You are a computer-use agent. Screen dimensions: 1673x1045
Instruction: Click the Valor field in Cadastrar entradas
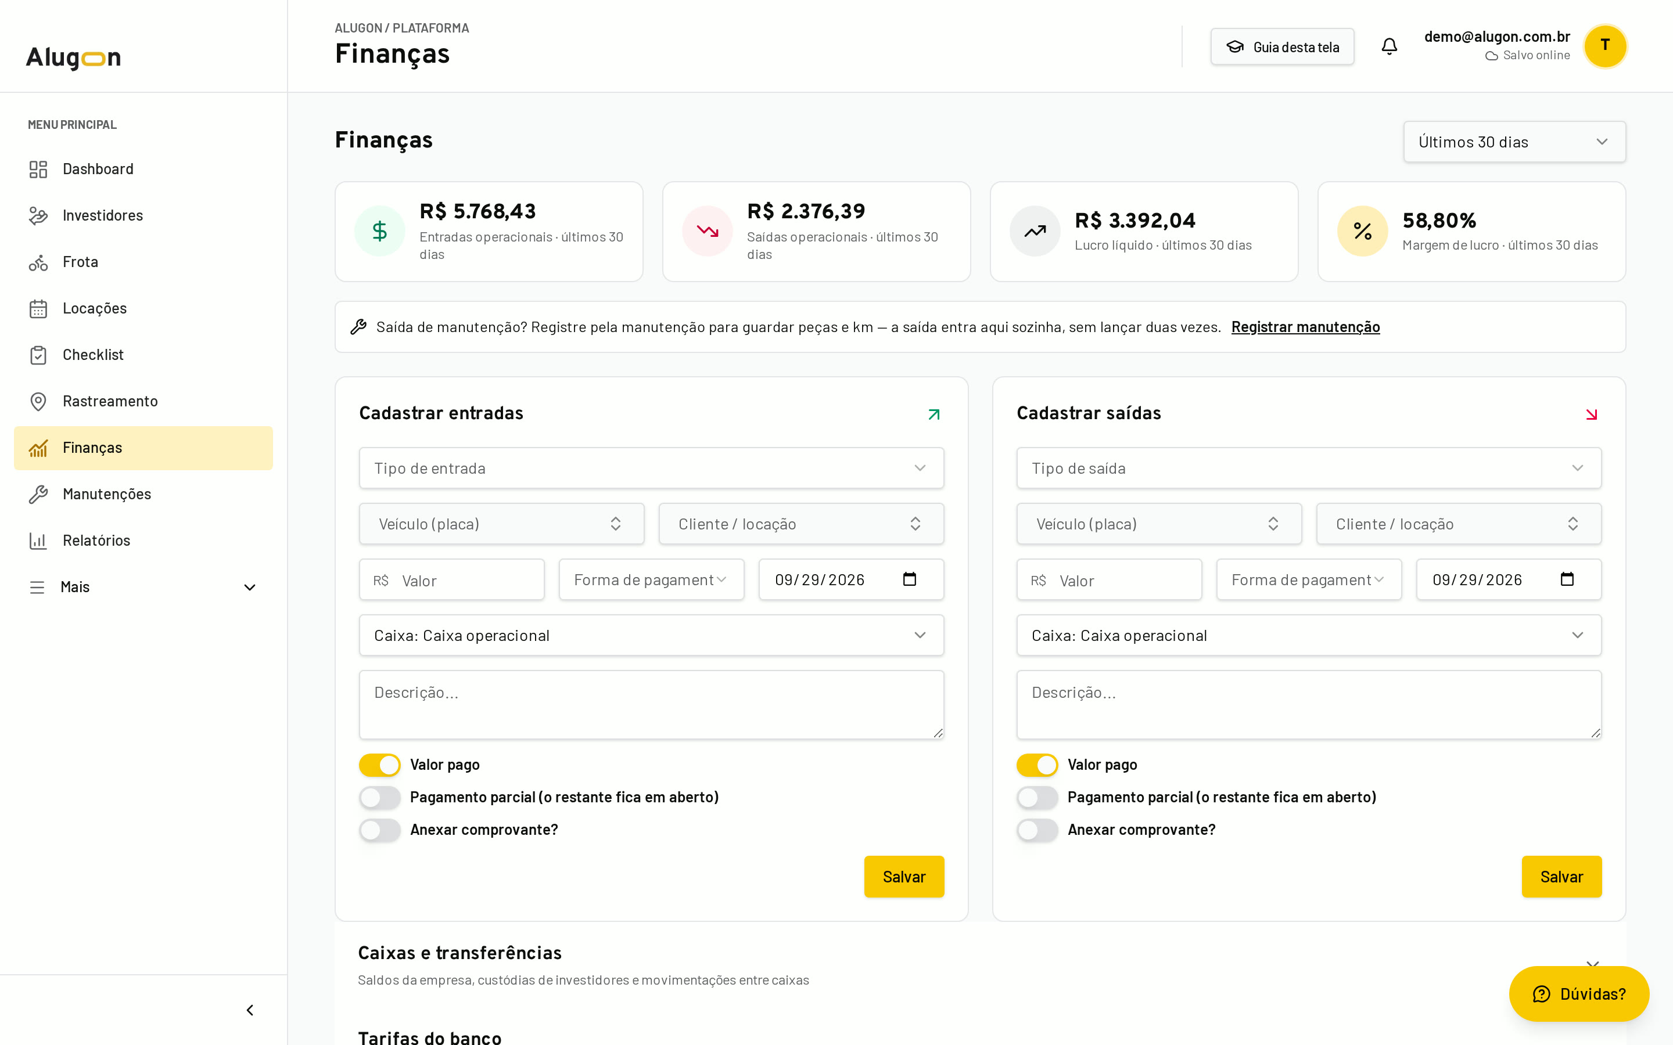coord(451,579)
